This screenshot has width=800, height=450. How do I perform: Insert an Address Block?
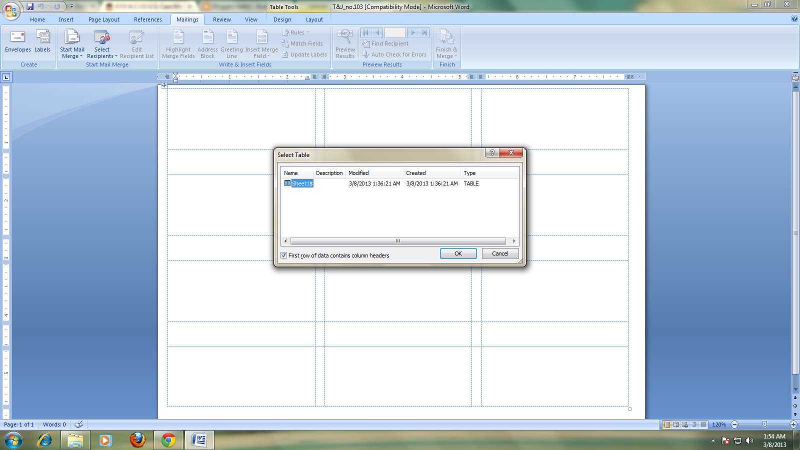tap(207, 44)
